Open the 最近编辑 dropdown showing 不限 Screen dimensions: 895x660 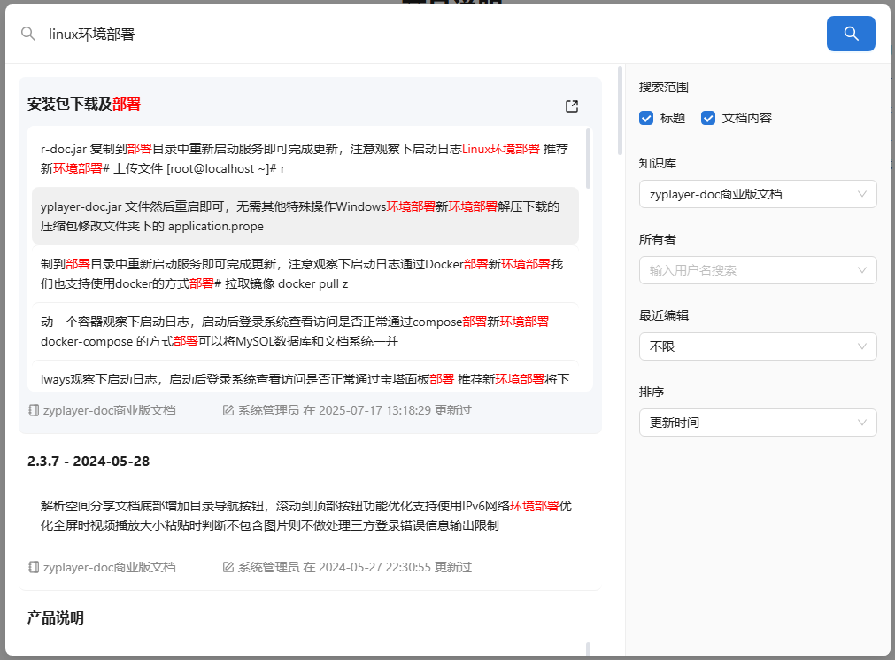click(758, 346)
